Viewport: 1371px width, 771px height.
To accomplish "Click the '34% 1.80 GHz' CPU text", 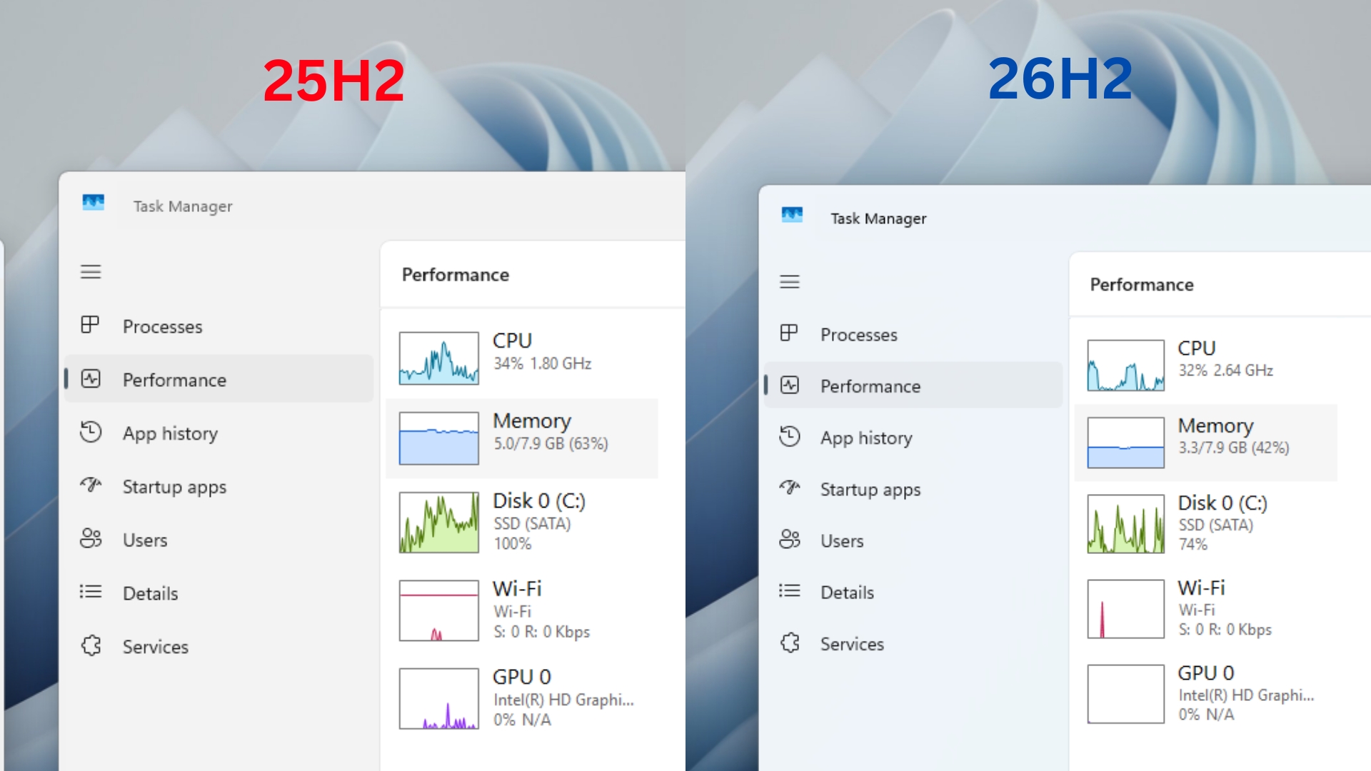I will tap(543, 364).
